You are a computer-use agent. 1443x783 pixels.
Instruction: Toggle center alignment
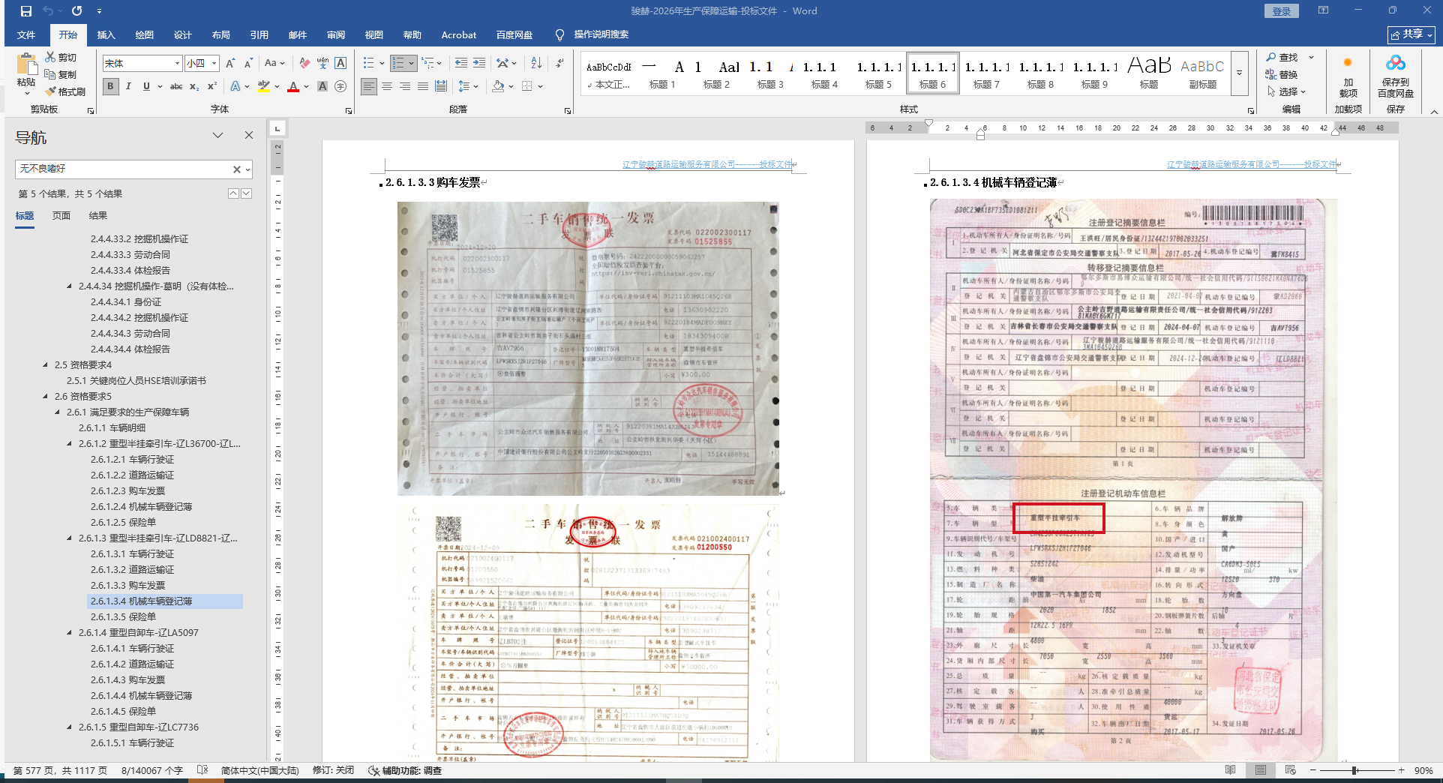coord(387,86)
